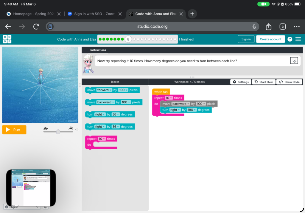The height and width of the screenshot is (213, 305).
Task: Open tab overview showing 3 tabs
Action: [x=282, y=27]
